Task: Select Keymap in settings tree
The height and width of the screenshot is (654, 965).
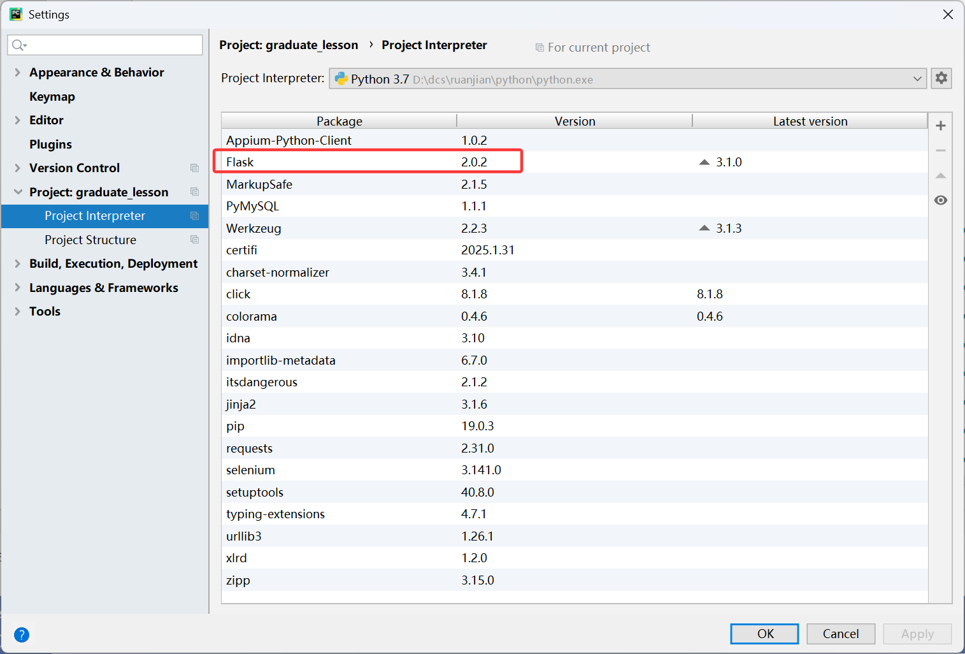Action: (52, 96)
